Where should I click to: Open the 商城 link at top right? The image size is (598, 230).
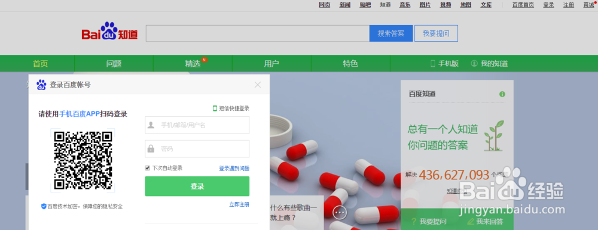pos(588,5)
